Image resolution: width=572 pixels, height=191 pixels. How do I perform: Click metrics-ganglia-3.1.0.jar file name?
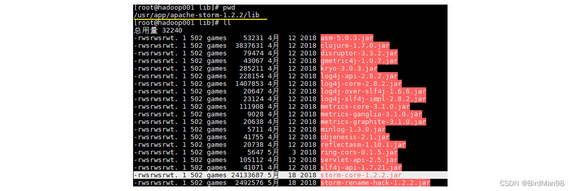click(371, 114)
